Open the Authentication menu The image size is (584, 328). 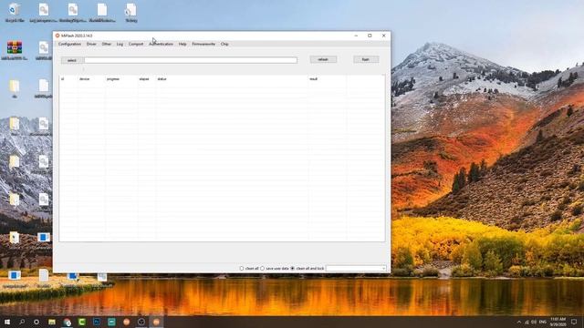161,44
